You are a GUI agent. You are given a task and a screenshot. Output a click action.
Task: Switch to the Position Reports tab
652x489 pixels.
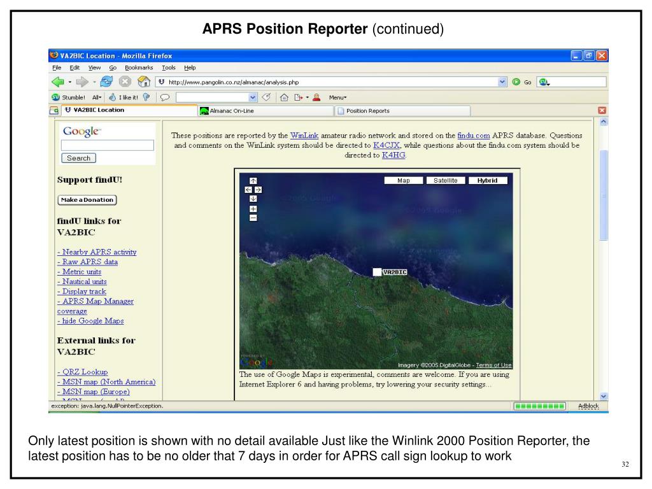[x=402, y=111]
